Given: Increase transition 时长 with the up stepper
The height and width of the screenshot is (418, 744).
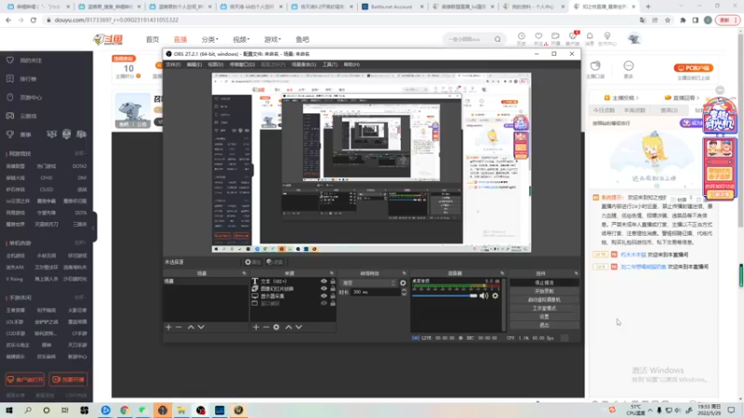Looking at the screenshot, I should (404, 291).
